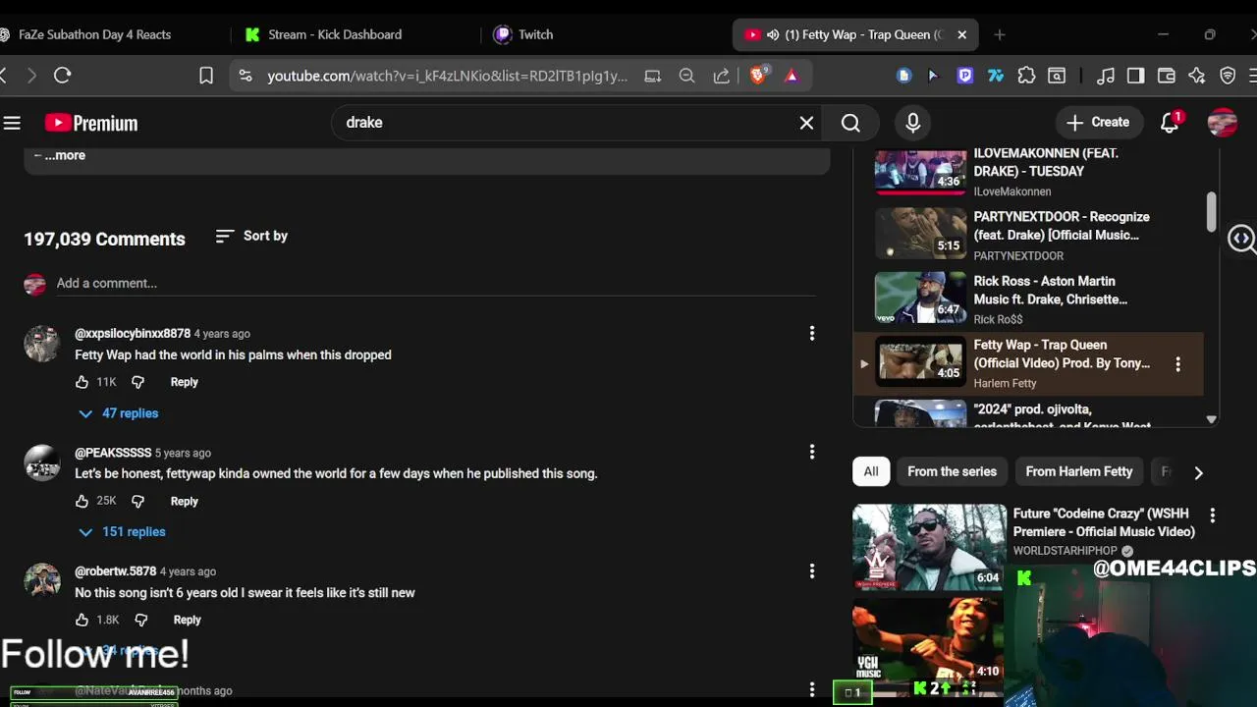Switch to Twitch tab
Viewport: 1257px width, 707px height.
click(x=535, y=34)
